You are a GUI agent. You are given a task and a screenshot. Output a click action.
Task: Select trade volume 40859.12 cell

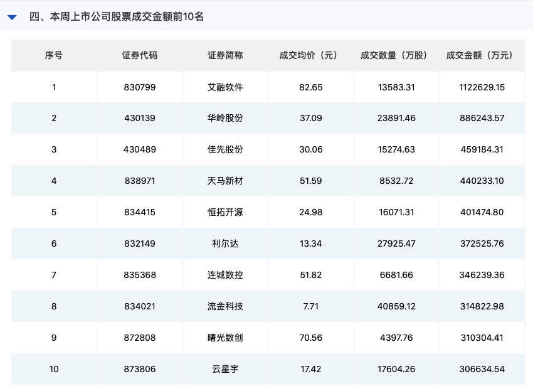pos(396,306)
